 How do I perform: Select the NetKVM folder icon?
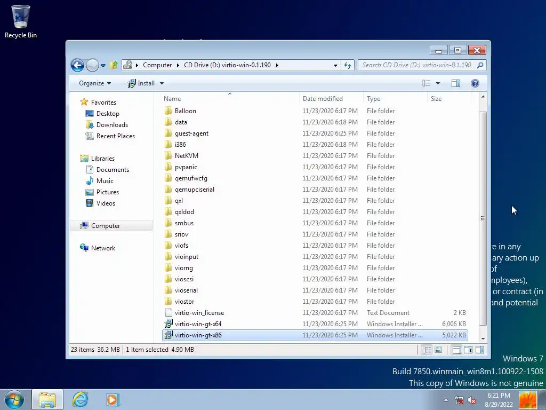168,155
